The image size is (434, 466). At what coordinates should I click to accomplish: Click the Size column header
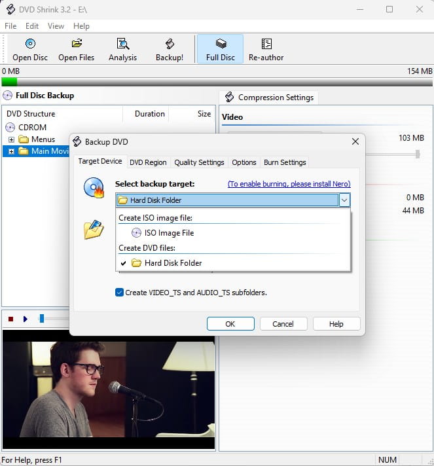click(192, 114)
